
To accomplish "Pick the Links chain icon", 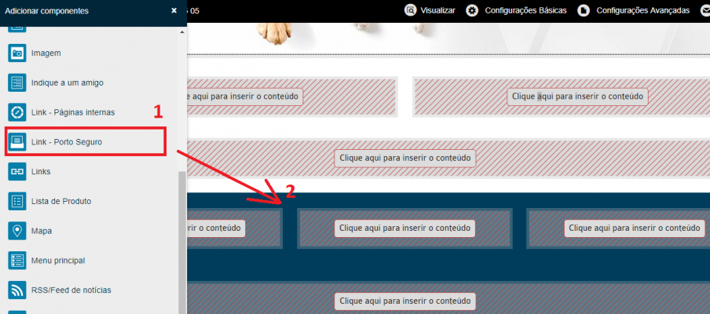I will 17,171.
